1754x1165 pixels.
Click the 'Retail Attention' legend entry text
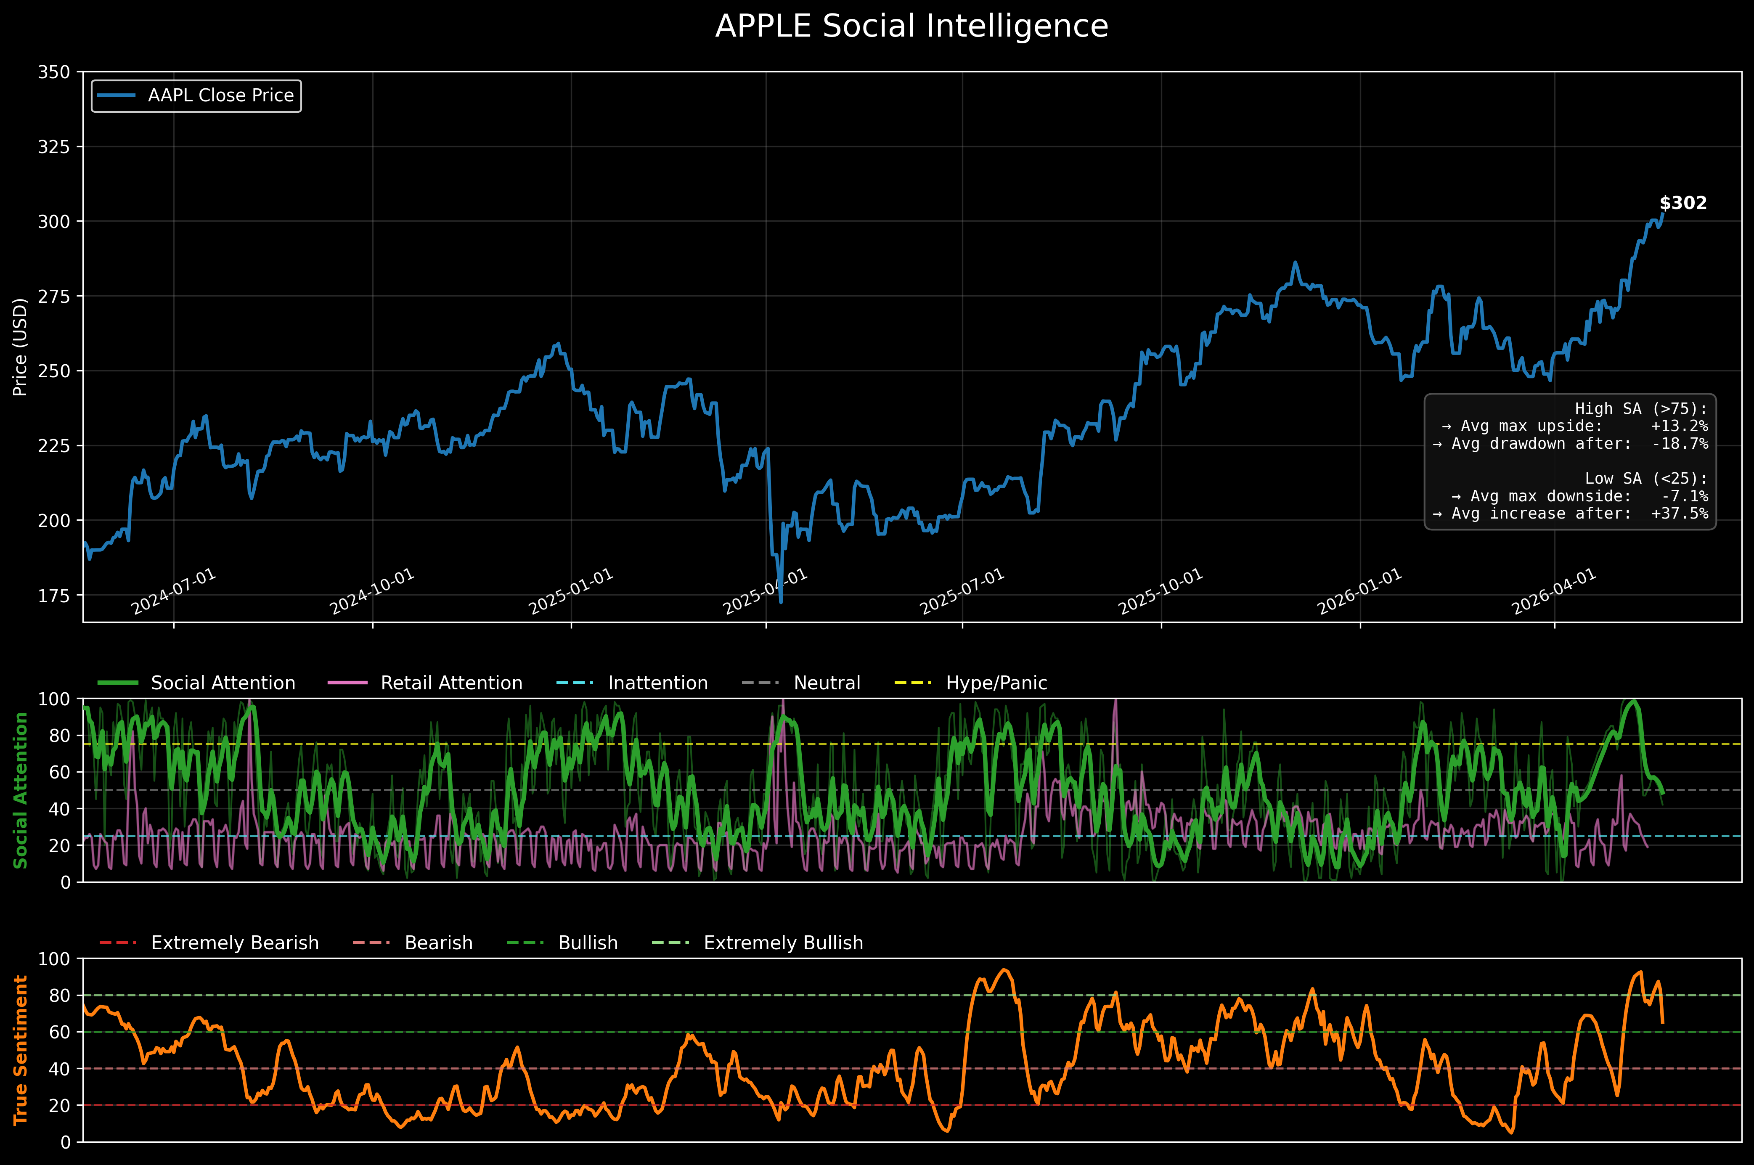tap(452, 683)
